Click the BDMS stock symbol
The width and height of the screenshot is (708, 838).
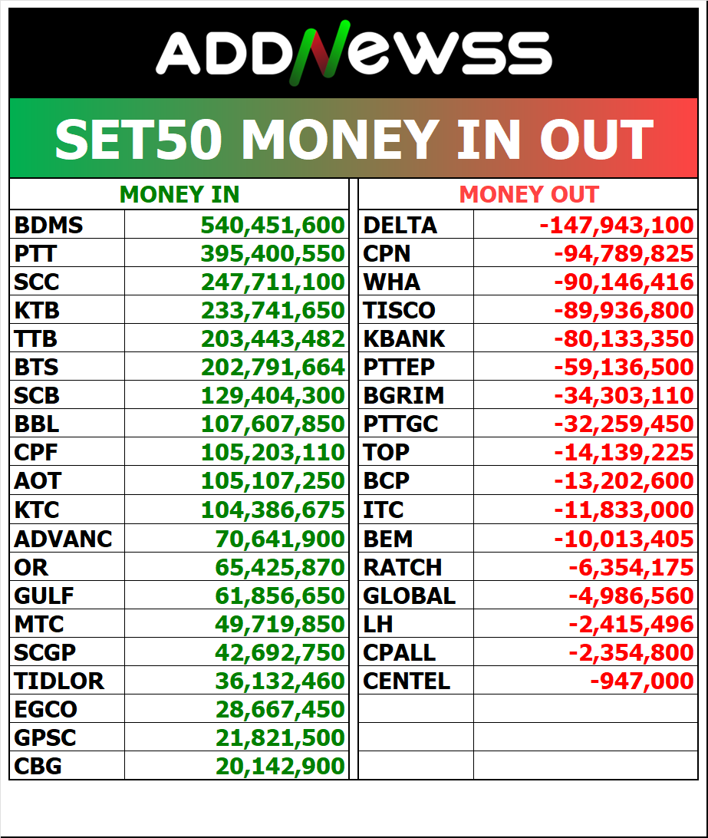48,226
